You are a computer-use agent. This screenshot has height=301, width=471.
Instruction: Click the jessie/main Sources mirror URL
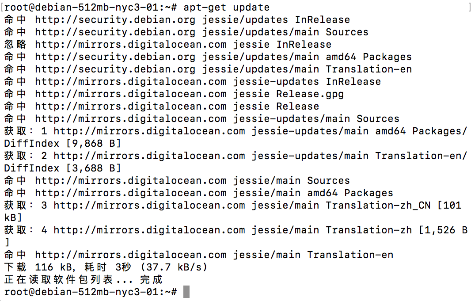[192, 180]
